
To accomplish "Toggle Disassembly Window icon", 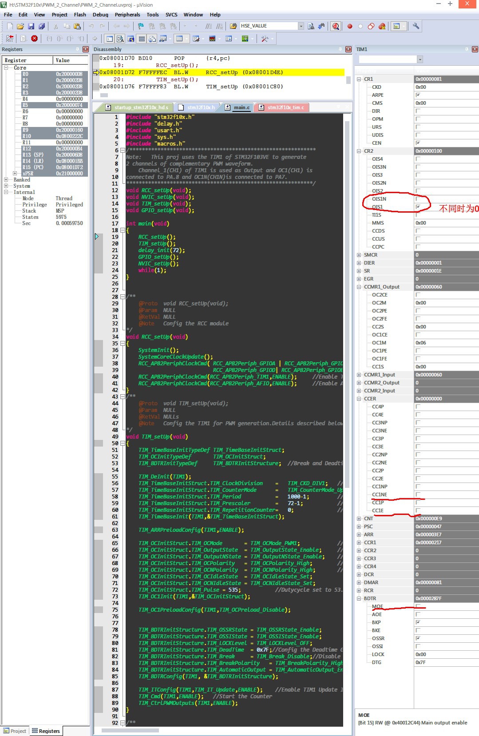I will tap(120, 39).
